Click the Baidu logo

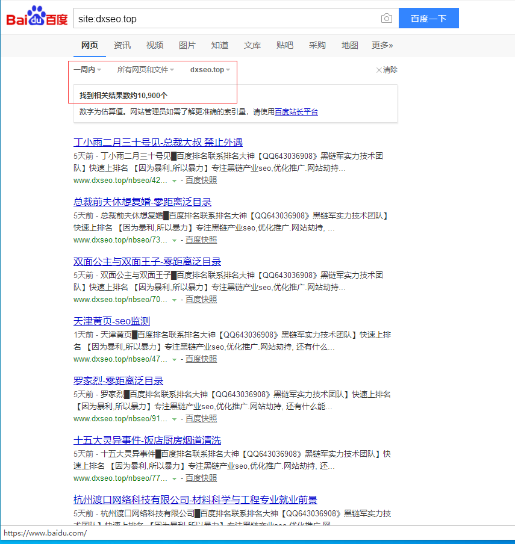pyautogui.click(x=37, y=19)
